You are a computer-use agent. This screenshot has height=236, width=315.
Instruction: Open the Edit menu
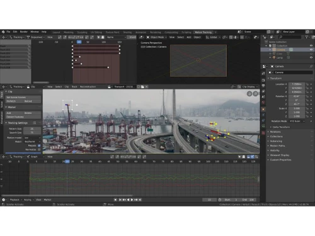(15, 32)
